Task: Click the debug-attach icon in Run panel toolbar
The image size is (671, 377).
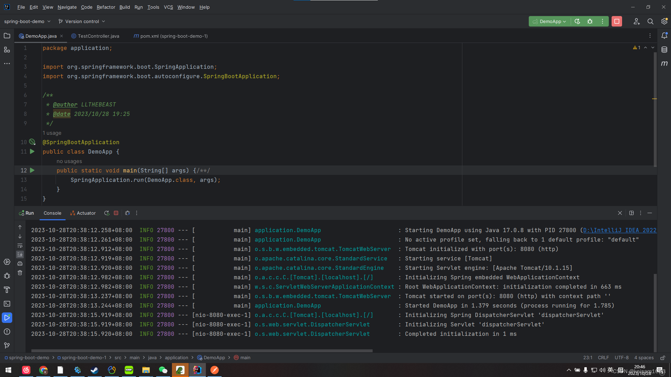Action: 128,213
